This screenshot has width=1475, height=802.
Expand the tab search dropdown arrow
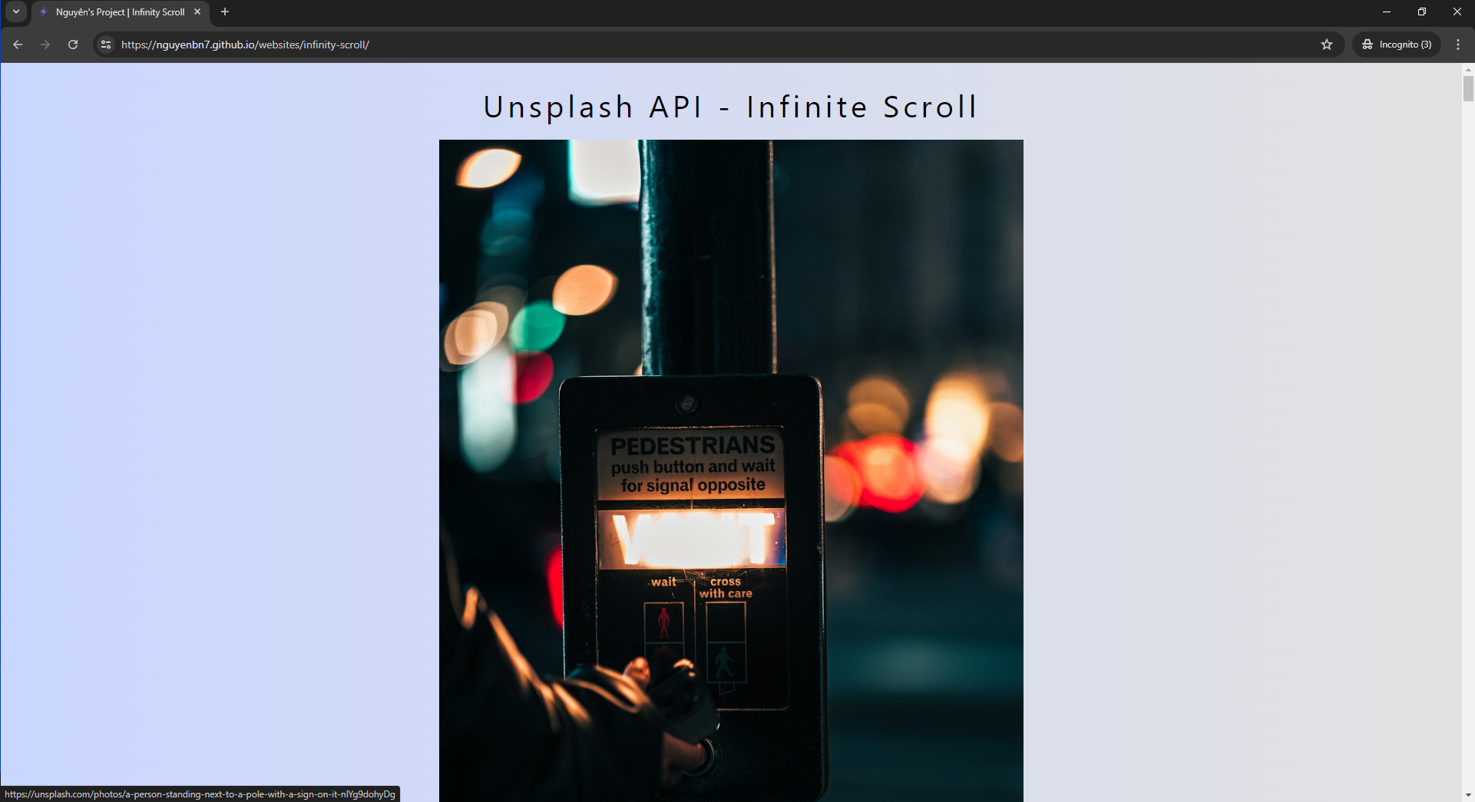(15, 12)
